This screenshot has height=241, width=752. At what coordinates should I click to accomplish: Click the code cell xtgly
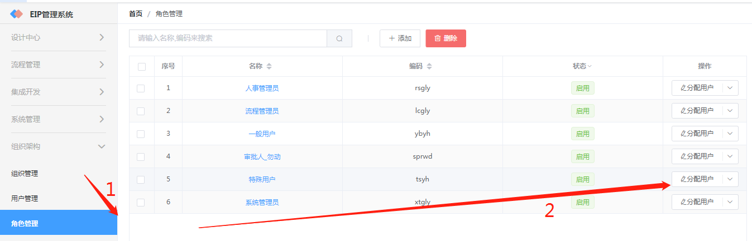(423, 202)
